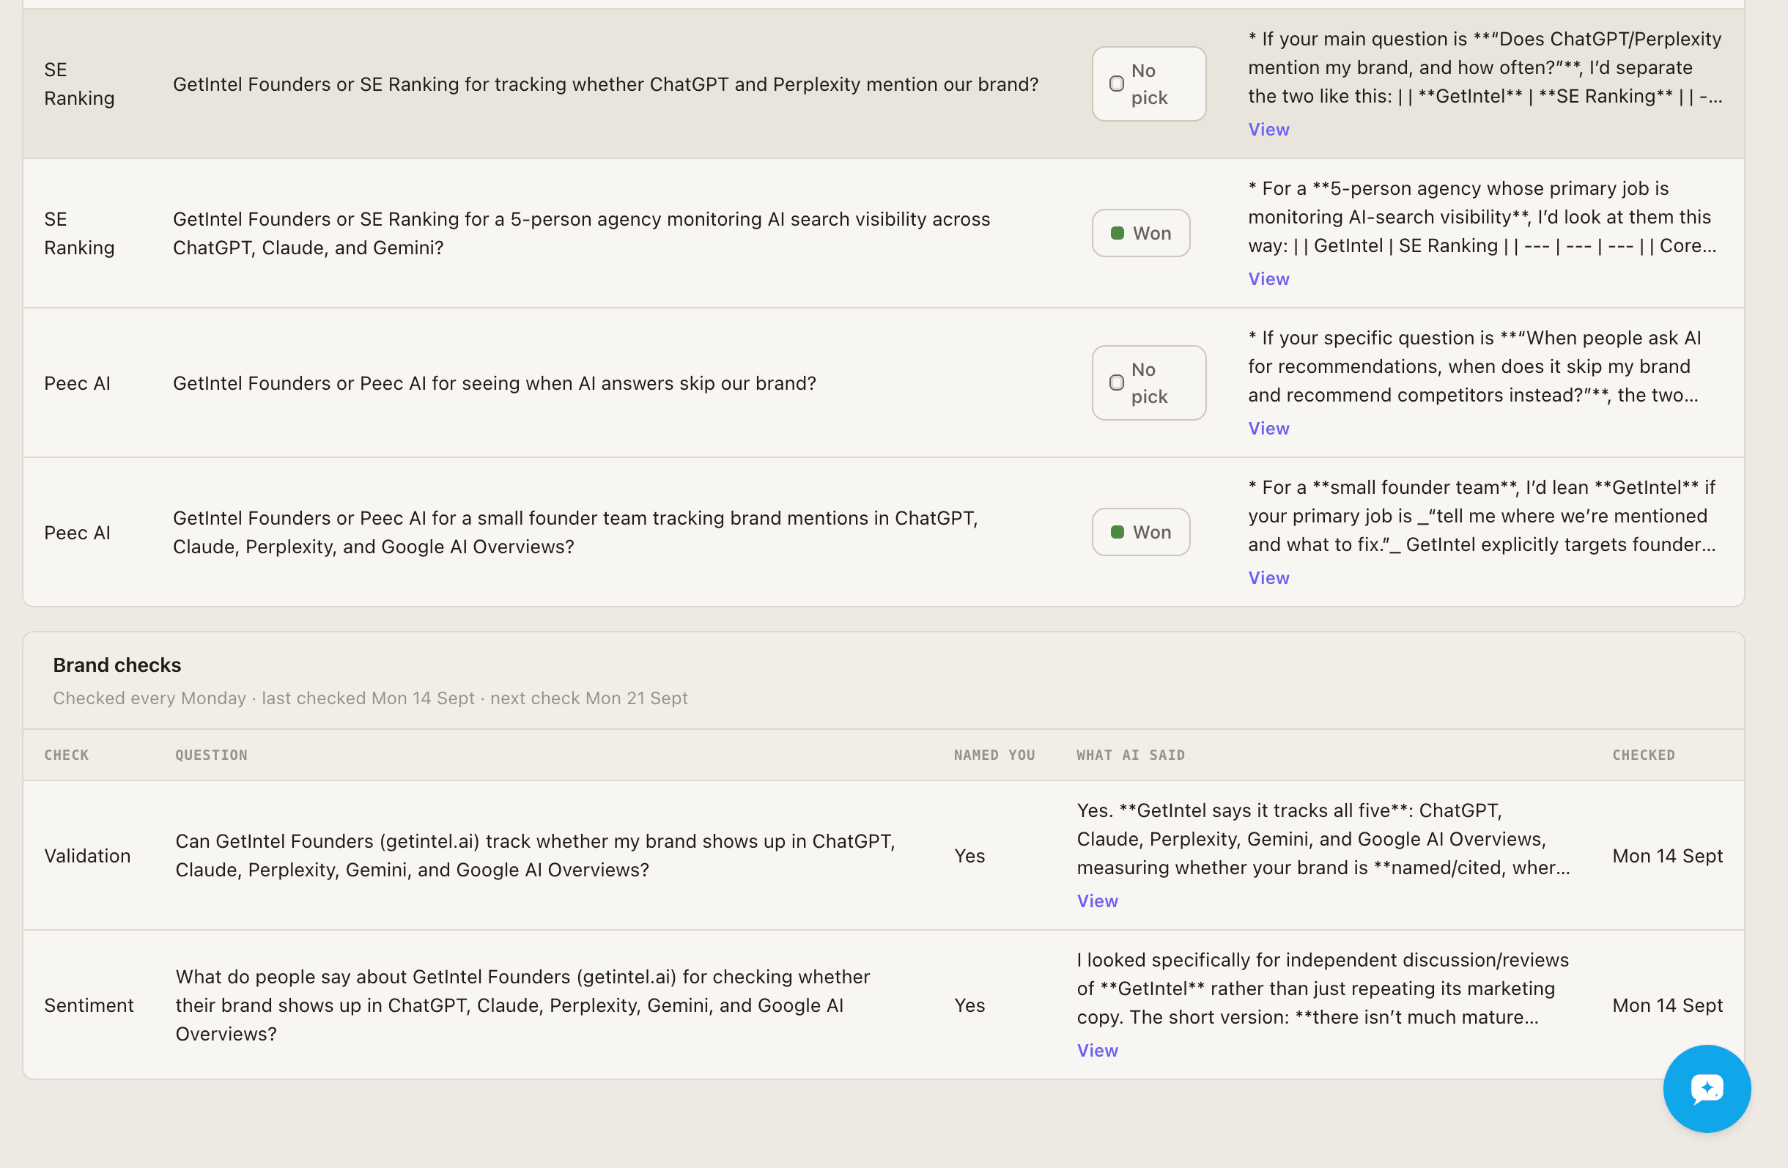This screenshot has height=1168, width=1788.
Task: Click the Brand checks section heading
Action: (x=117, y=665)
